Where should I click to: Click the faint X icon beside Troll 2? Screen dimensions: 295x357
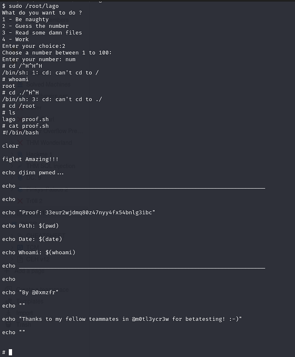(20, 201)
